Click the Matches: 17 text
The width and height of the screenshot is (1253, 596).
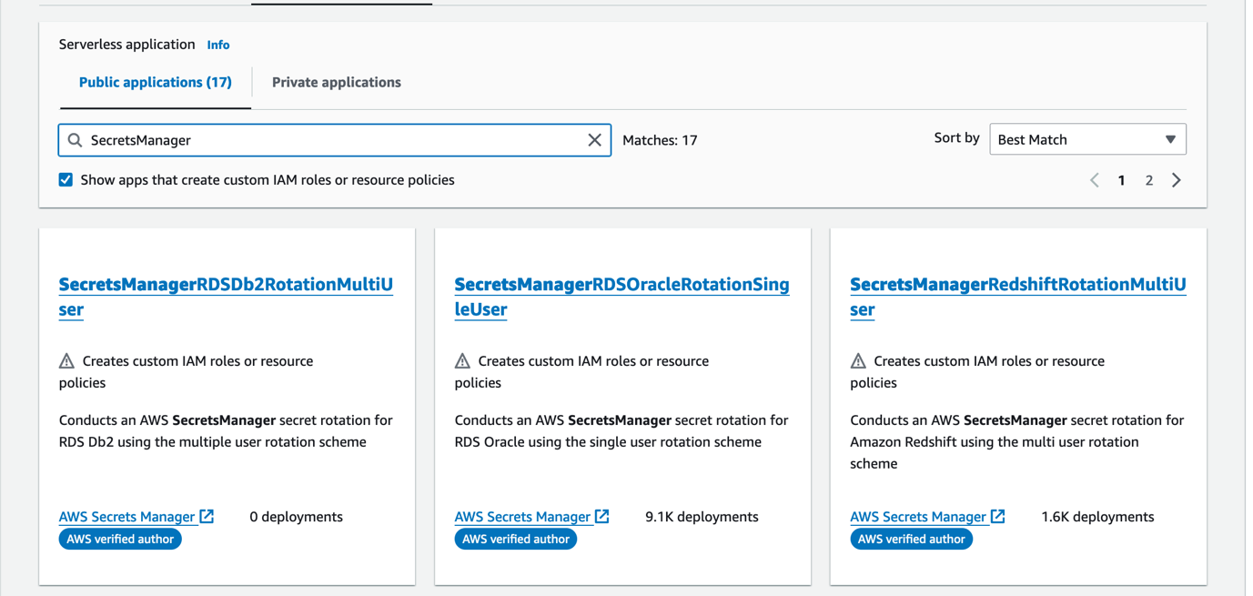tap(660, 140)
